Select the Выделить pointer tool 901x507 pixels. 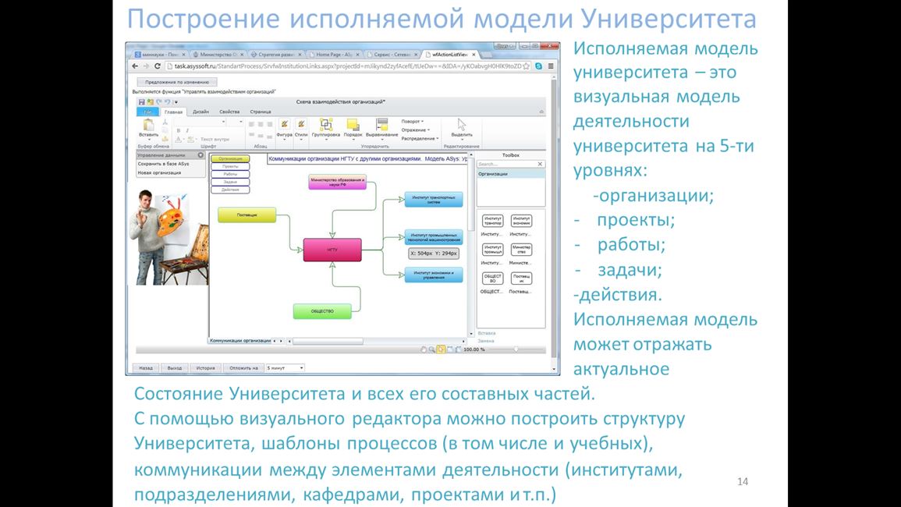[462, 125]
